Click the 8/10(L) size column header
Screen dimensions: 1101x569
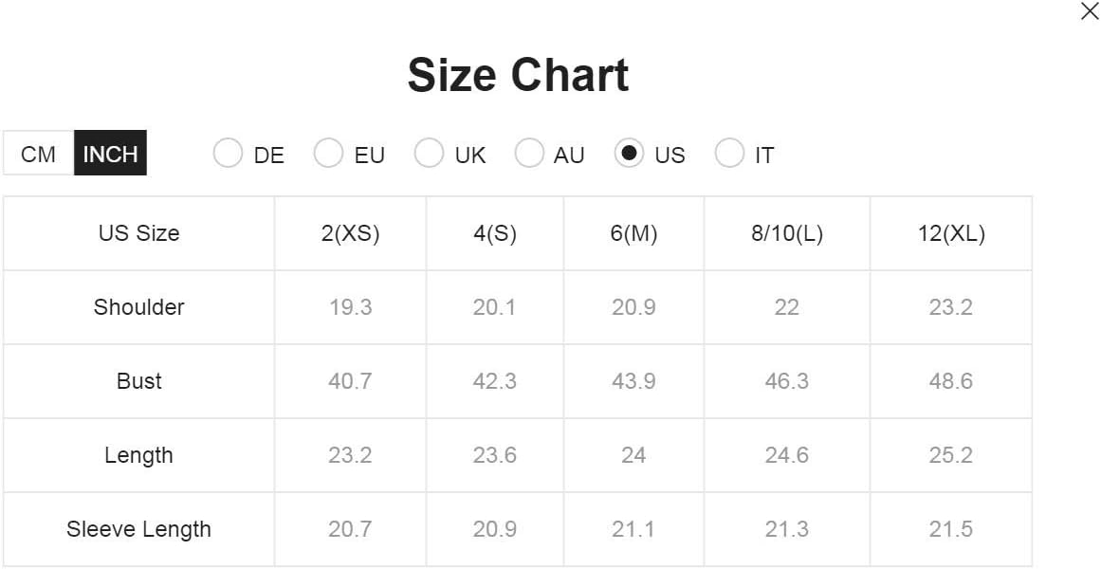pos(787,233)
